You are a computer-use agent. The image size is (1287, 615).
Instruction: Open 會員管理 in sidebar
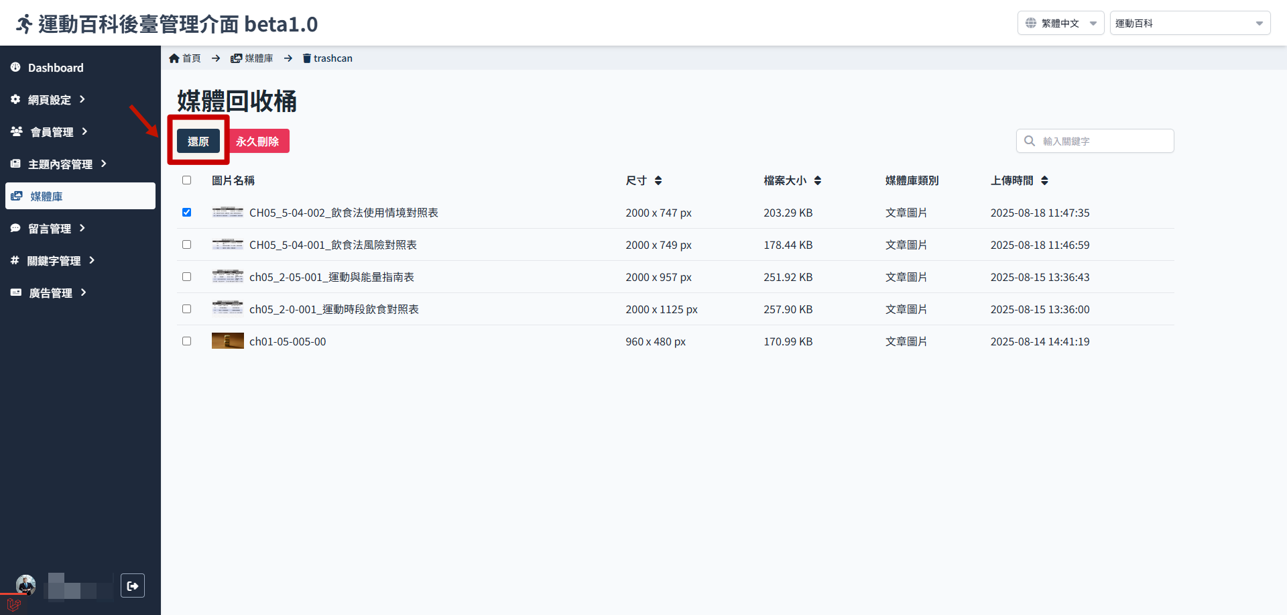80,131
